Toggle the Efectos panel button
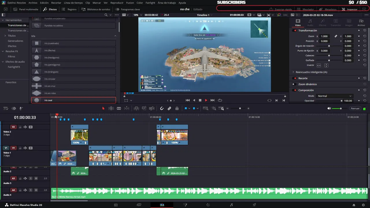370x208 pixels. [x=50, y=9]
